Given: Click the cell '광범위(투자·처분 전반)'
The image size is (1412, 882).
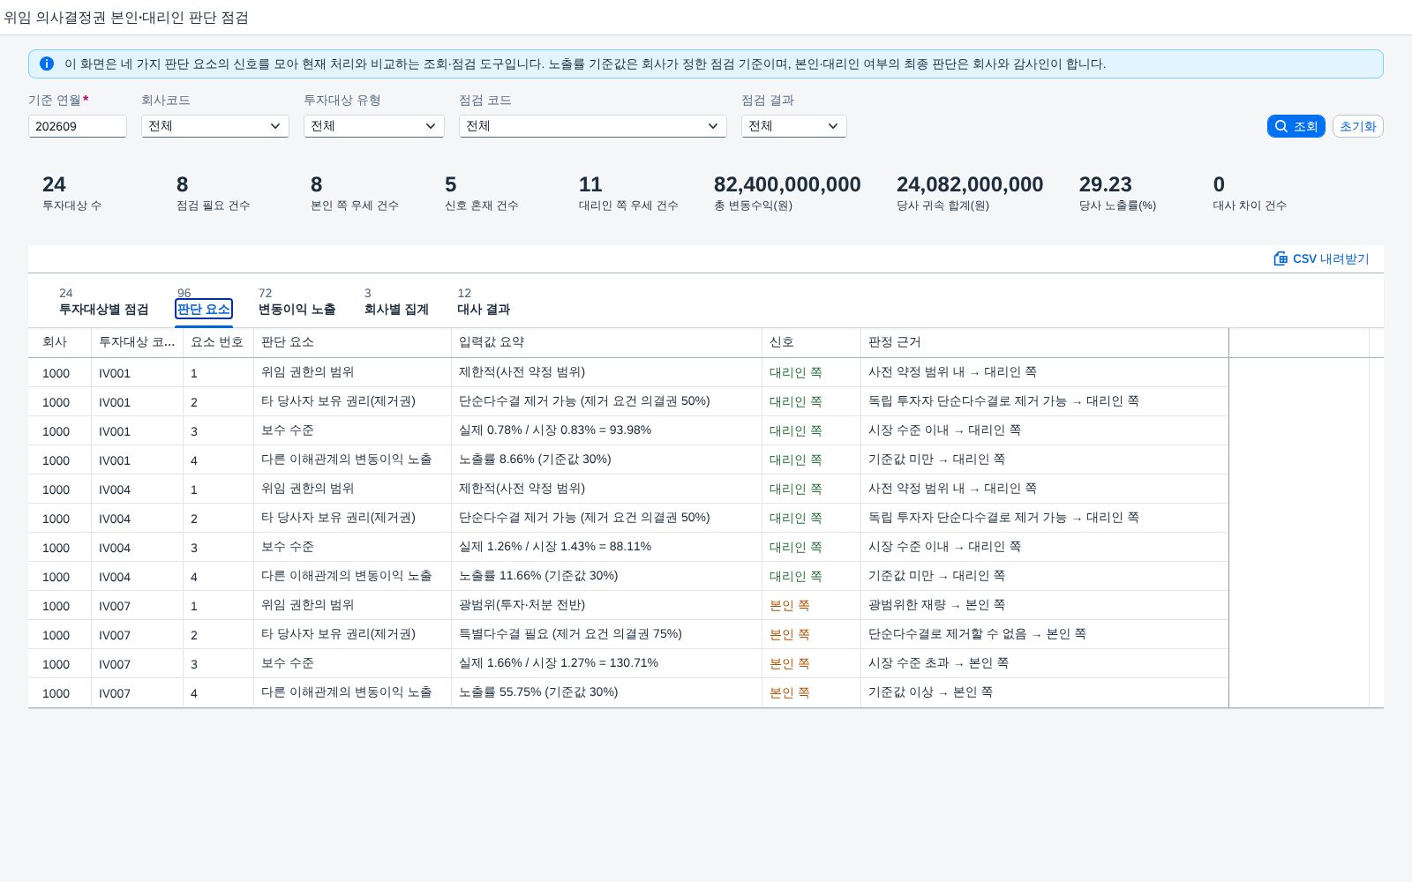Looking at the screenshot, I should (606, 605).
